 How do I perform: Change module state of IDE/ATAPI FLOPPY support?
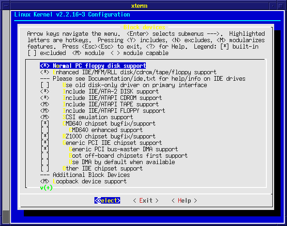click(x=44, y=111)
